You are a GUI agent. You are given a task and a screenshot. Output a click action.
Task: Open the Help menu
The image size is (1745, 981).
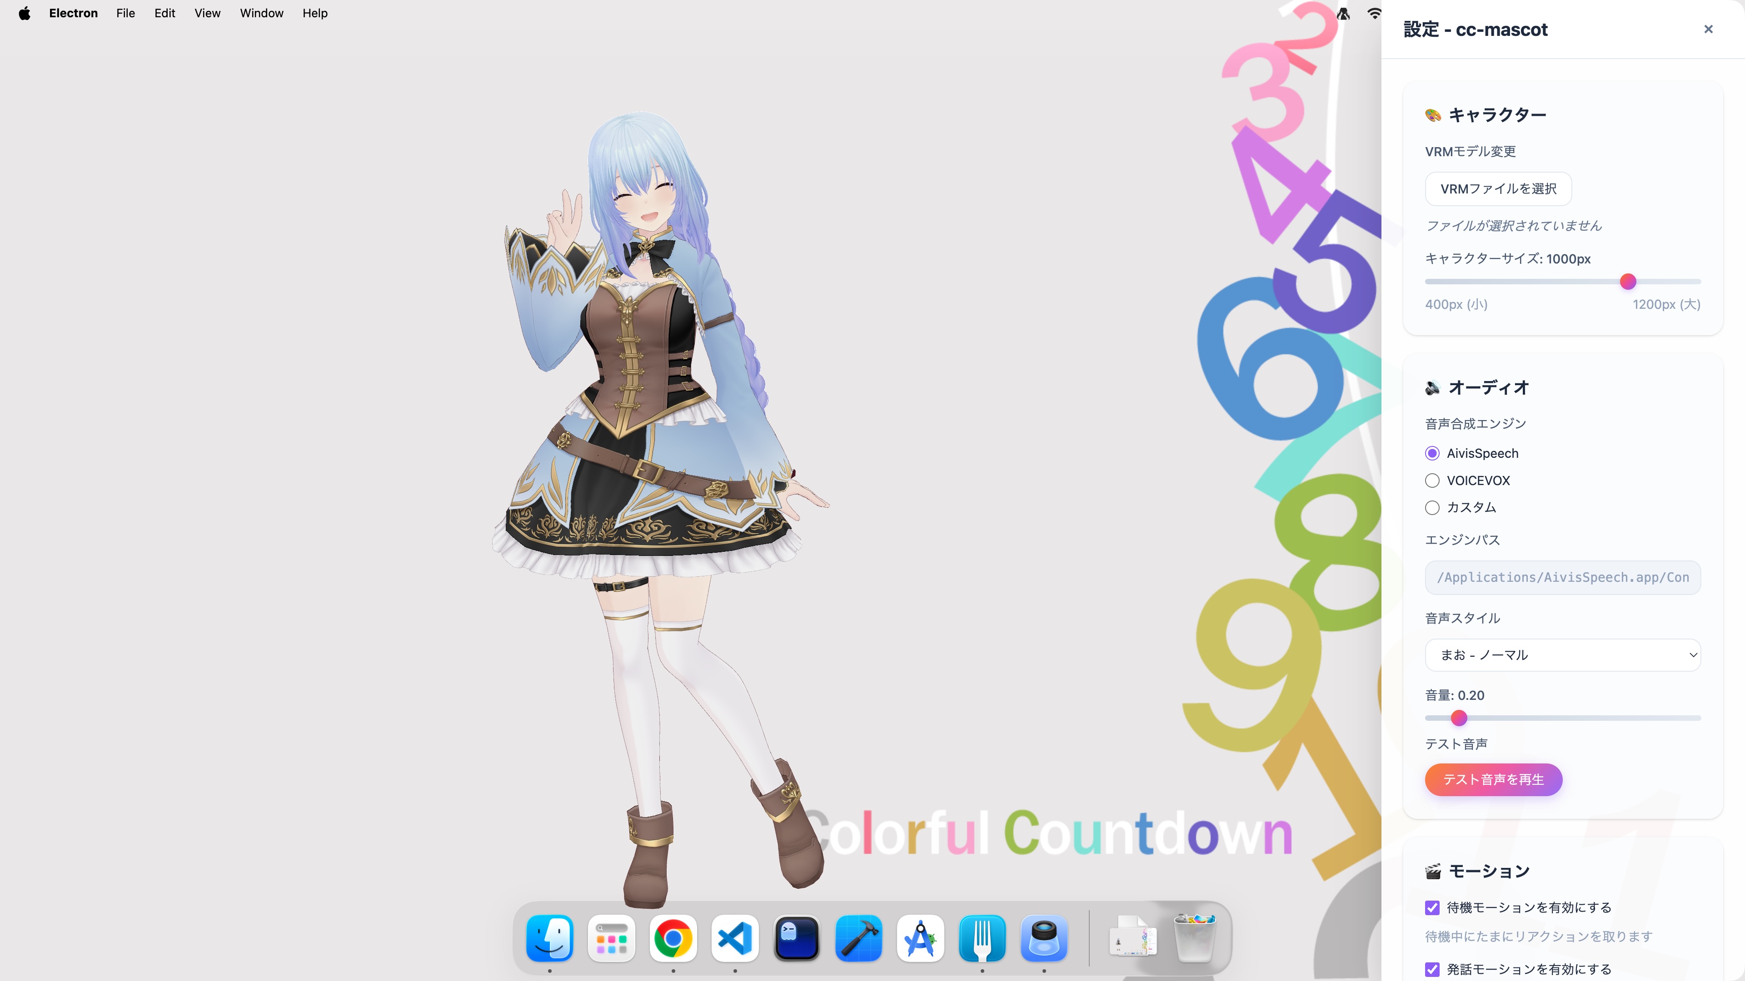click(x=315, y=14)
